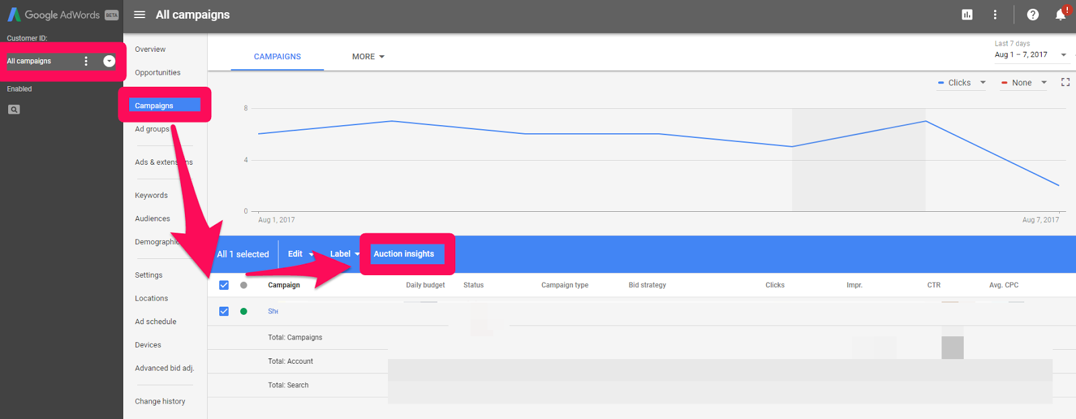Click the 'Total: Campaigns' row label
This screenshot has height=419, width=1076.
point(295,338)
